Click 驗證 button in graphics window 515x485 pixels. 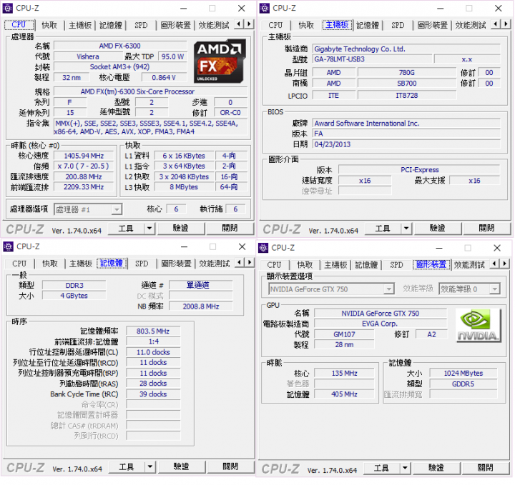pyautogui.click(x=436, y=468)
